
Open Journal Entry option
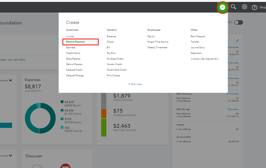click(198, 48)
